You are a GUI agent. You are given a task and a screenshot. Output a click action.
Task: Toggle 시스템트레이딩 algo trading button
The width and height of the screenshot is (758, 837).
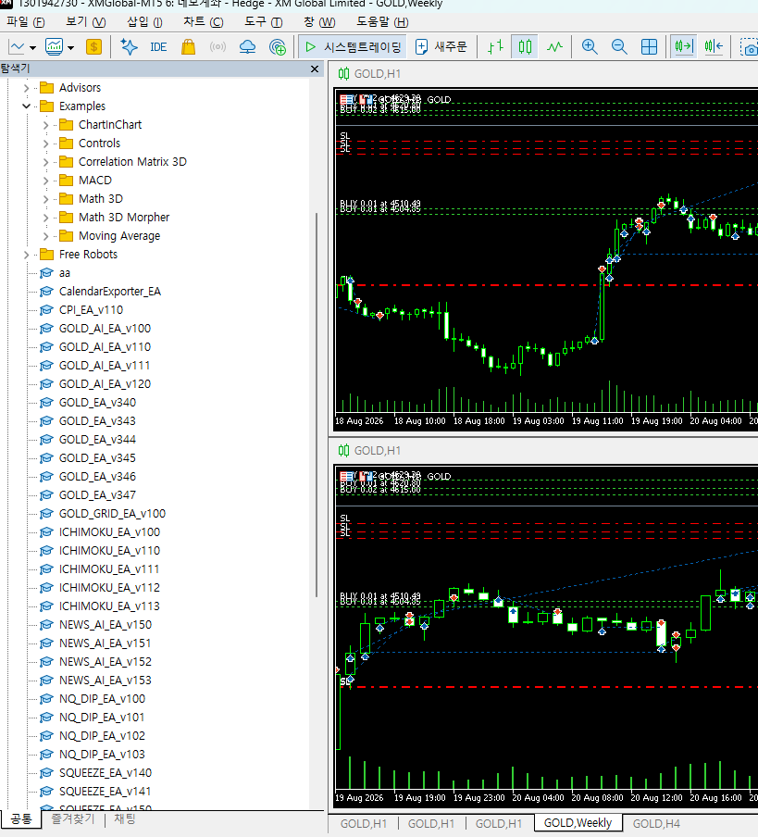354,47
